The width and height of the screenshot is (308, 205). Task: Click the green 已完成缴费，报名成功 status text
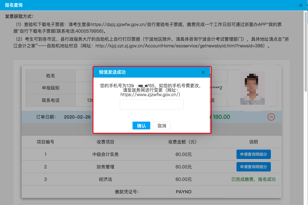[x=253, y=179]
